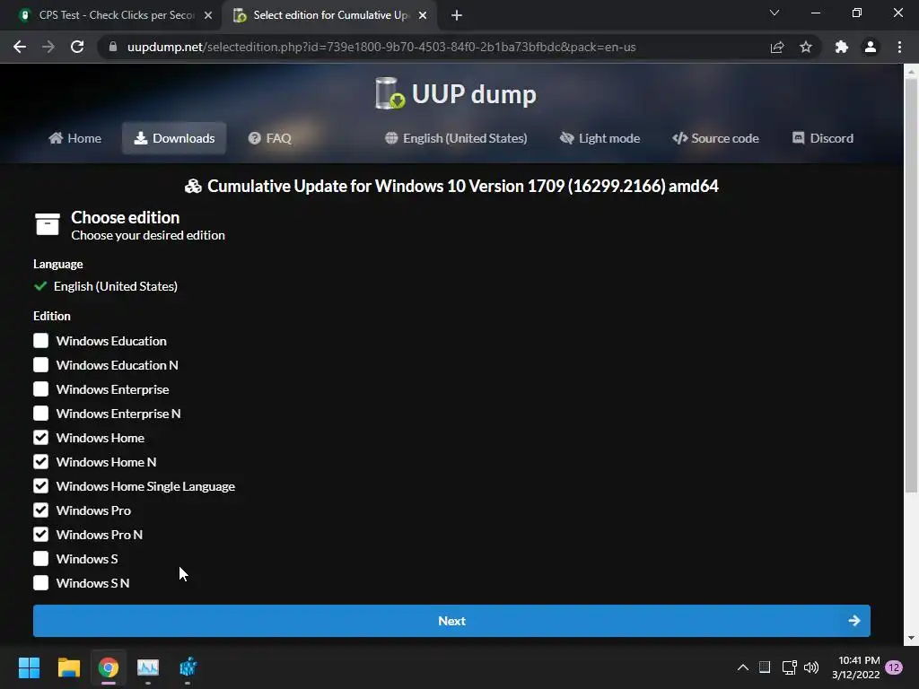Screen dimensions: 919x689
Task: Uncheck Windows Home Single Language checkbox
Action: (x=40, y=485)
